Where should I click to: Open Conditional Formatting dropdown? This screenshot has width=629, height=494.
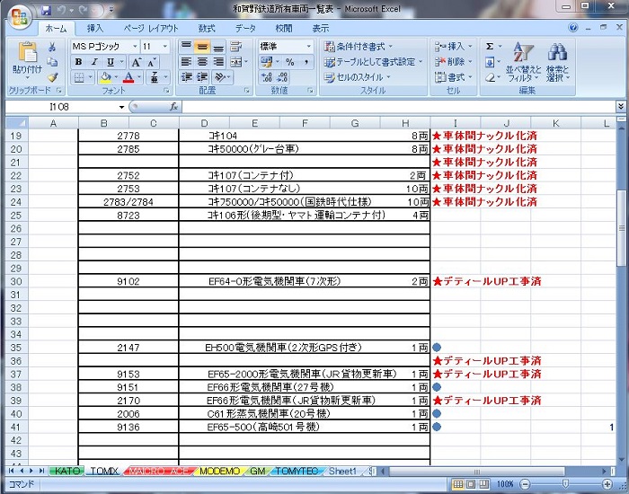pyautogui.click(x=358, y=47)
